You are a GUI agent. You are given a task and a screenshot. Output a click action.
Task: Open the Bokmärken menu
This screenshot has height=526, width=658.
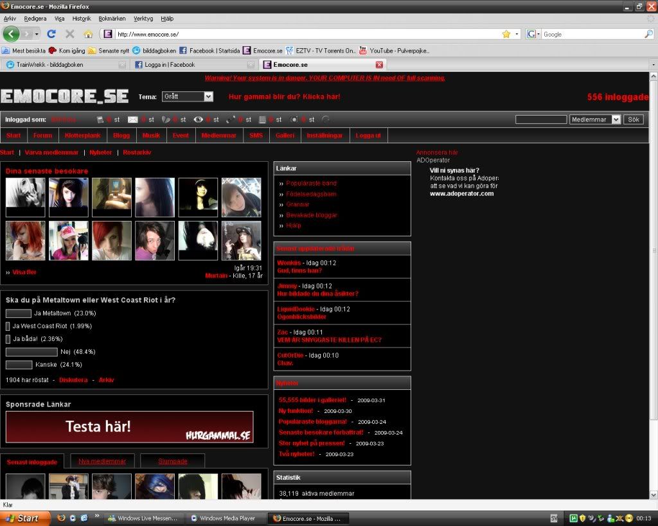tap(112, 19)
